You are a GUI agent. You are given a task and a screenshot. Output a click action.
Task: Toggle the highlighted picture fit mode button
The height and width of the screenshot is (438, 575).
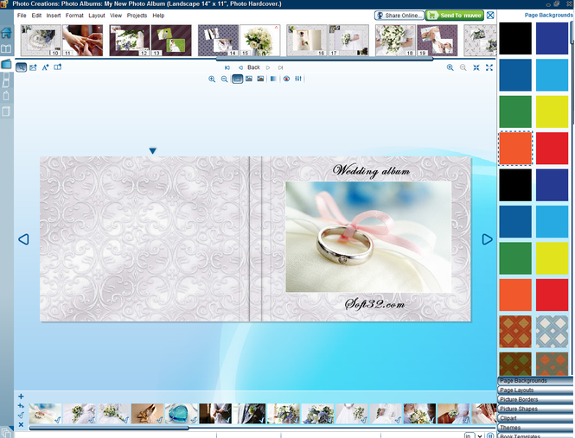point(237,79)
